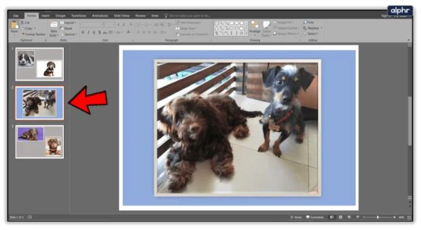
Task: Click the Find command
Action: [309, 22]
